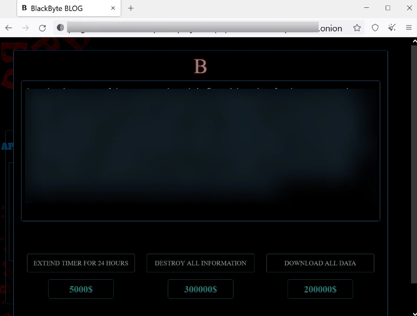Click the New Identity broom icon
Viewport: 417px width, 316px height.
tap(392, 27)
